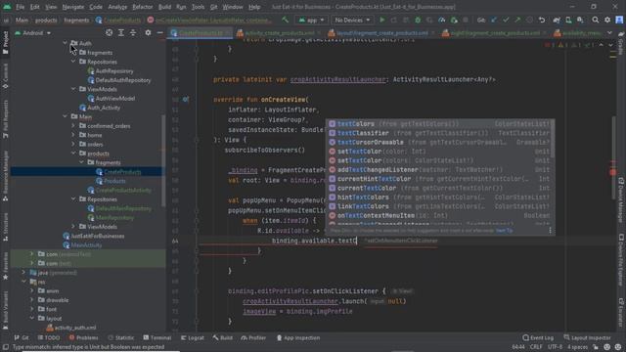
Task: Collapse the layout resource folder
Action: coord(32,319)
